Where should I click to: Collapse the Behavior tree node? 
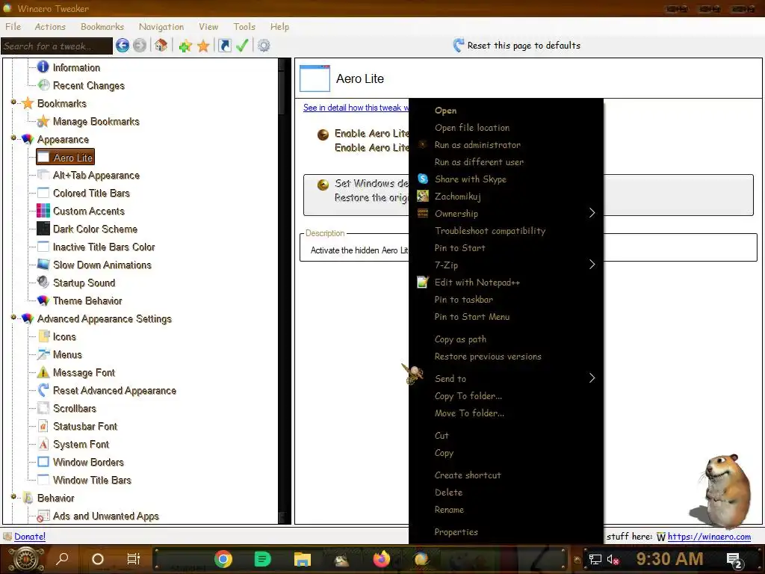click(x=13, y=497)
